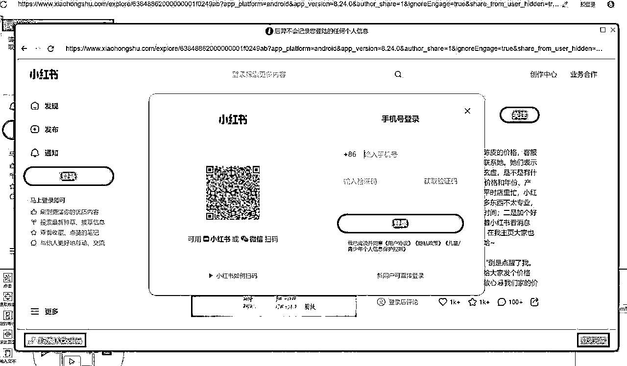Open the 《隐私政策》 link
This screenshot has height=366, width=627.
(x=428, y=243)
